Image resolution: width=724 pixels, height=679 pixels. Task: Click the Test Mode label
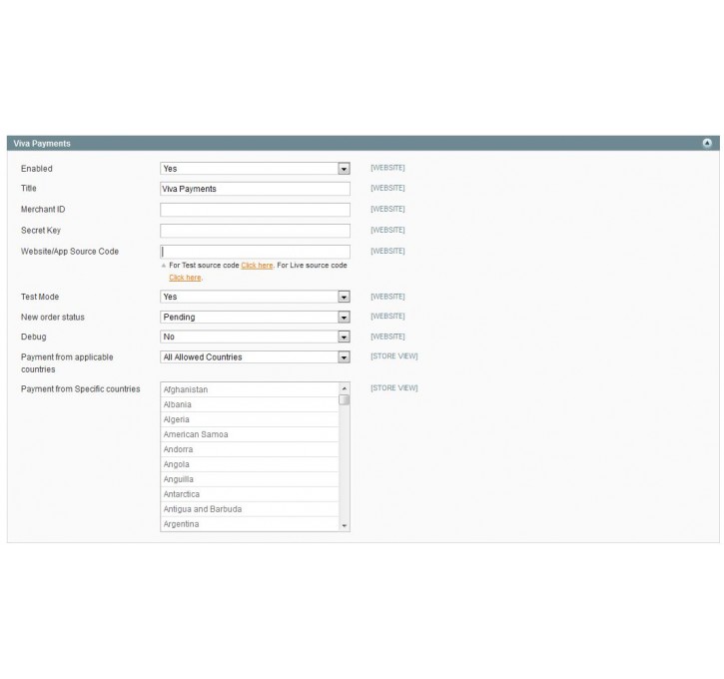click(x=40, y=297)
